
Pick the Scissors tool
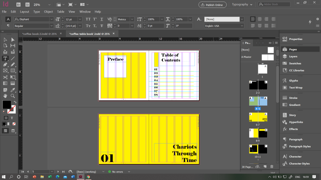point(5,77)
